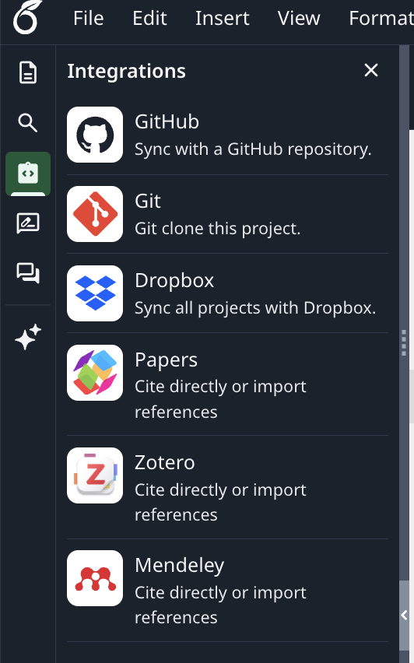The width and height of the screenshot is (414, 663).
Task: Click the Git logo icon
Action: click(x=95, y=214)
